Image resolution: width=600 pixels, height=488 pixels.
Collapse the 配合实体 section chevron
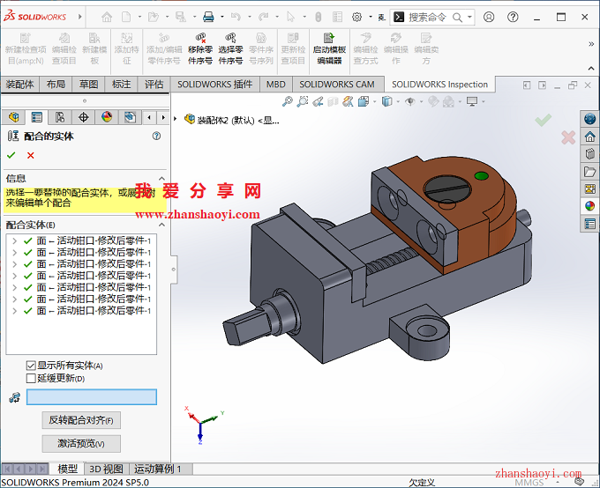[x=161, y=225]
